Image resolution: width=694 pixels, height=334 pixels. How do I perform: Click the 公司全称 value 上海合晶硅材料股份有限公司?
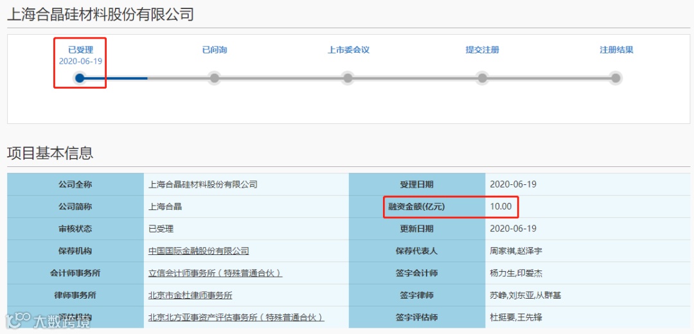tap(202, 184)
